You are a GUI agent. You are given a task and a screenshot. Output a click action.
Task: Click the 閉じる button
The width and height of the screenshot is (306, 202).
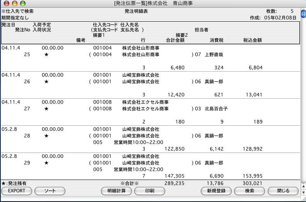tap(283, 191)
